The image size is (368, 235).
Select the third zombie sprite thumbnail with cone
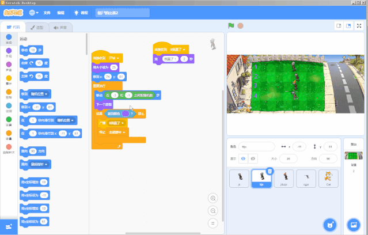284,179
